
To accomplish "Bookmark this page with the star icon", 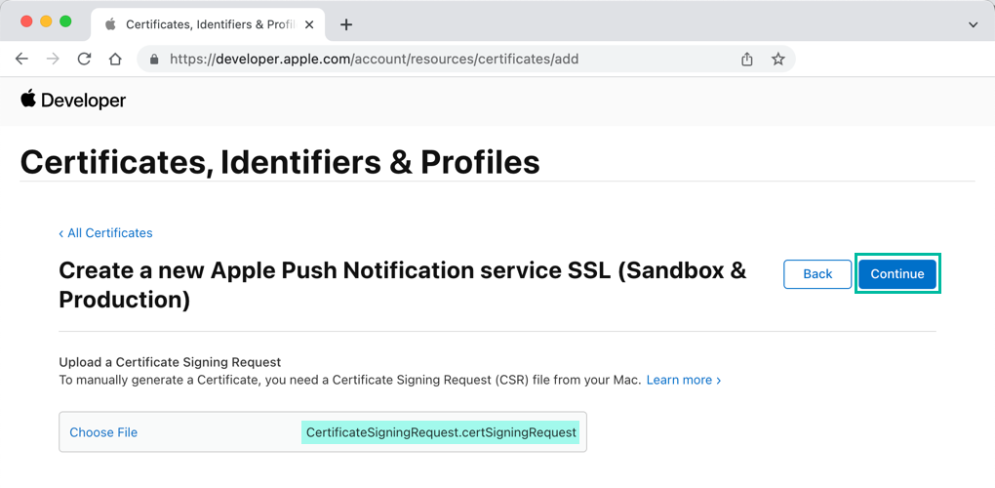I will tap(777, 59).
